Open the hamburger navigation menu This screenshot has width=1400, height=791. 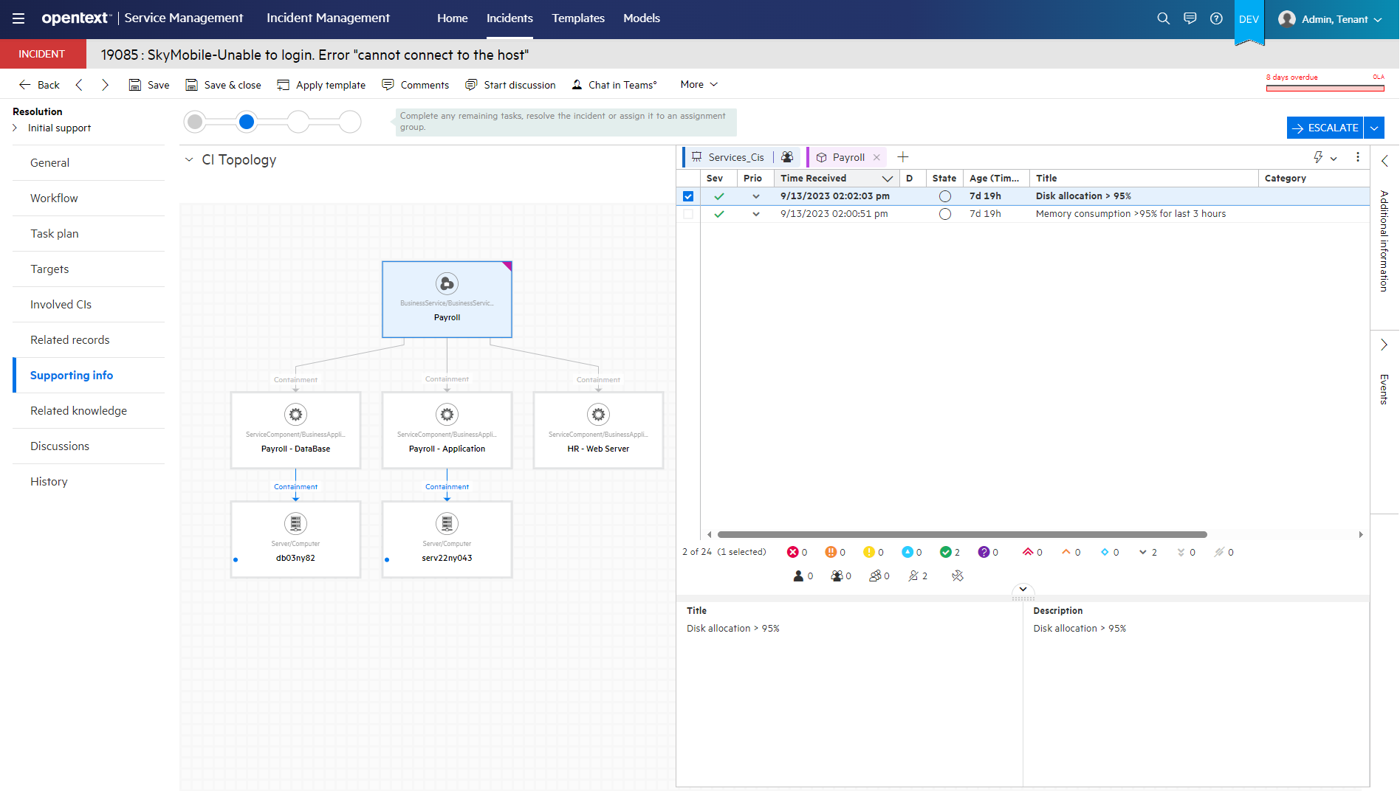pos(18,18)
